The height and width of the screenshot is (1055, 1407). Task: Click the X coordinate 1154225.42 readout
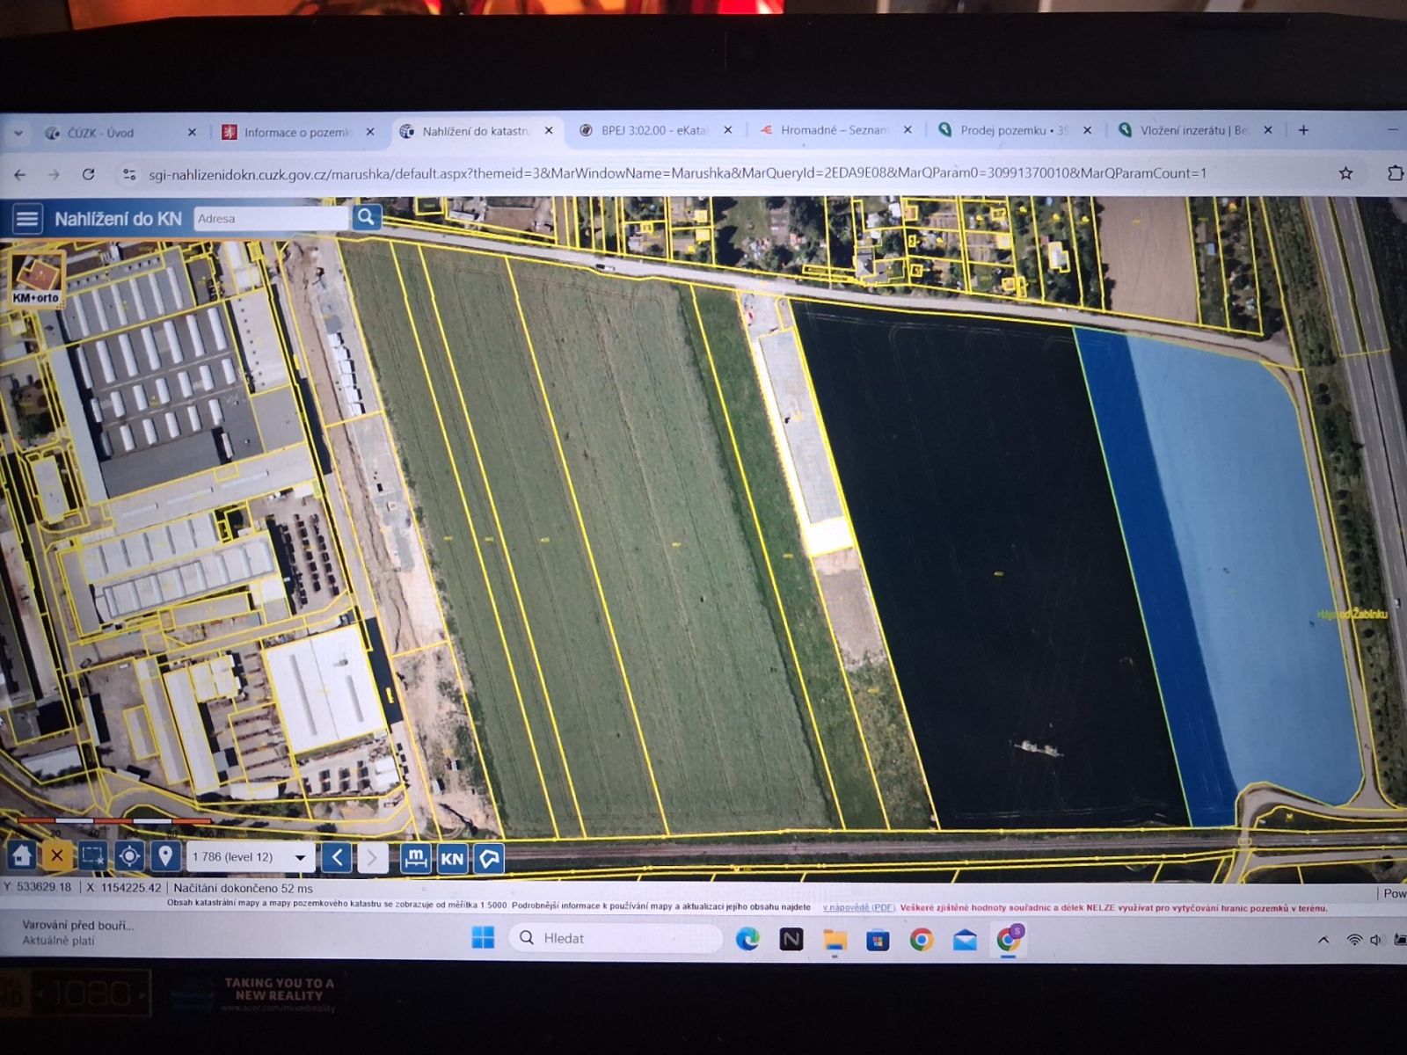pyautogui.click(x=123, y=888)
